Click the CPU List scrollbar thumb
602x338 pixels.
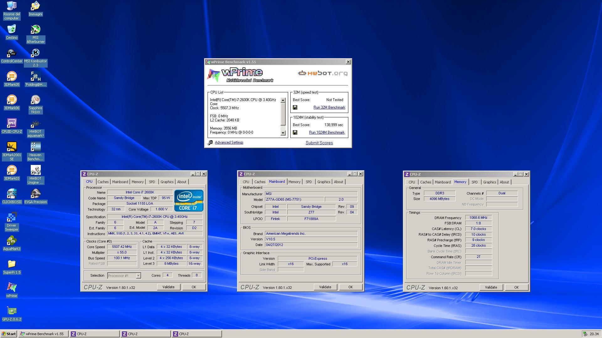pyautogui.click(x=283, y=114)
